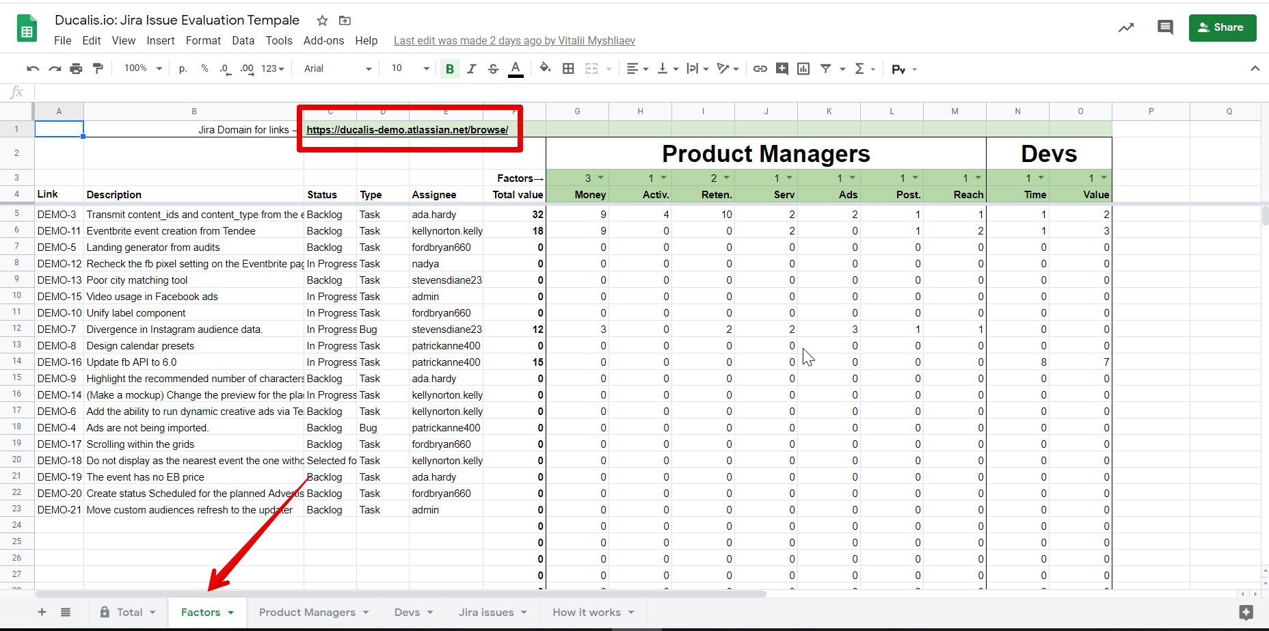The height and width of the screenshot is (631, 1269).
Task: Select the paint format roller icon
Action: [98, 68]
